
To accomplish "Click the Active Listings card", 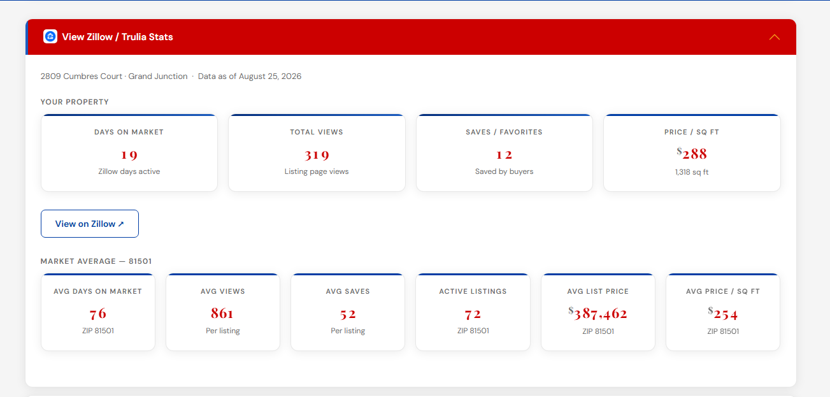I will click(x=473, y=312).
